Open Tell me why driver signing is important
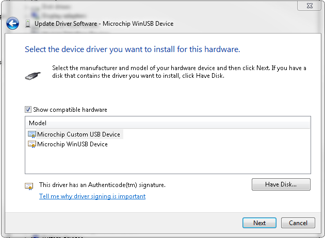The image size is (325, 238). (x=92, y=196)
